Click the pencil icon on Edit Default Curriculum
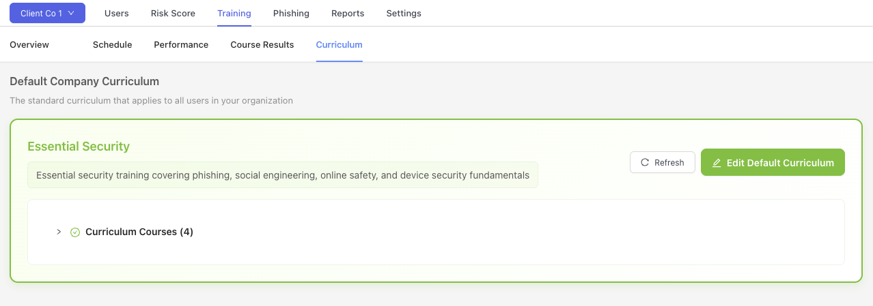The width and height of the screenshot is (873, 306). (717, 163)
